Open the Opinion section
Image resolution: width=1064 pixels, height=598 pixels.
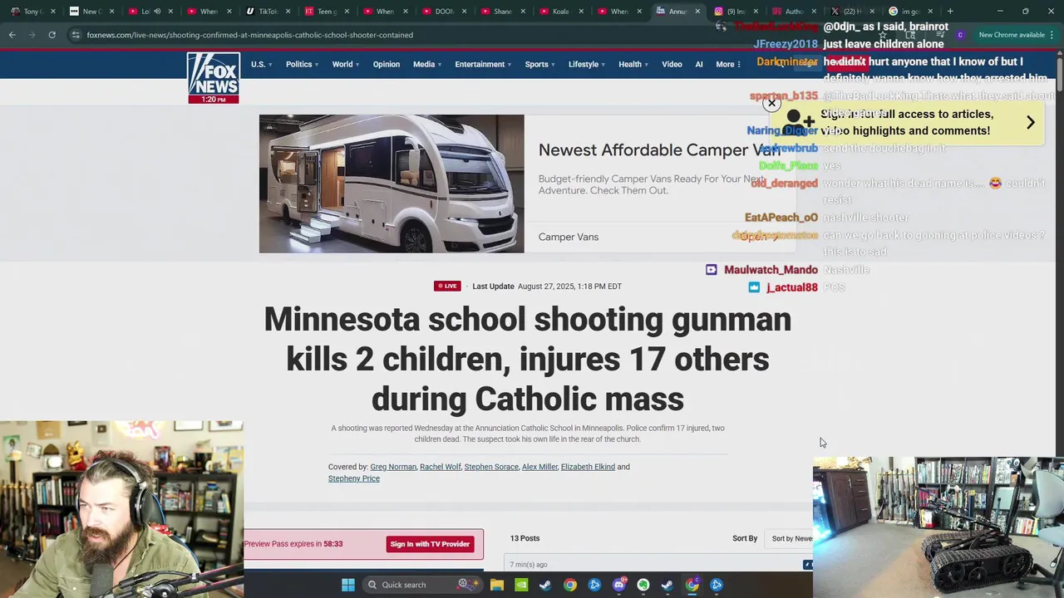point(387,64)
